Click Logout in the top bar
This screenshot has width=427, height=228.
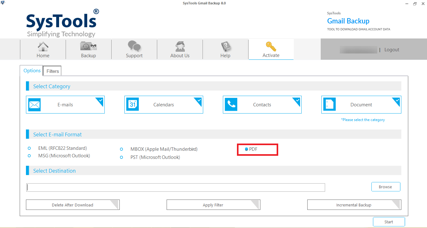tap(392, 49)
